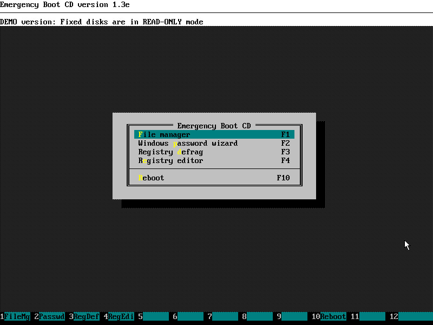The width and height of the screenshot is (433, 325).
Task: Click the DEMO version READ-ONLY notice
Action: [x=102, y=22]
